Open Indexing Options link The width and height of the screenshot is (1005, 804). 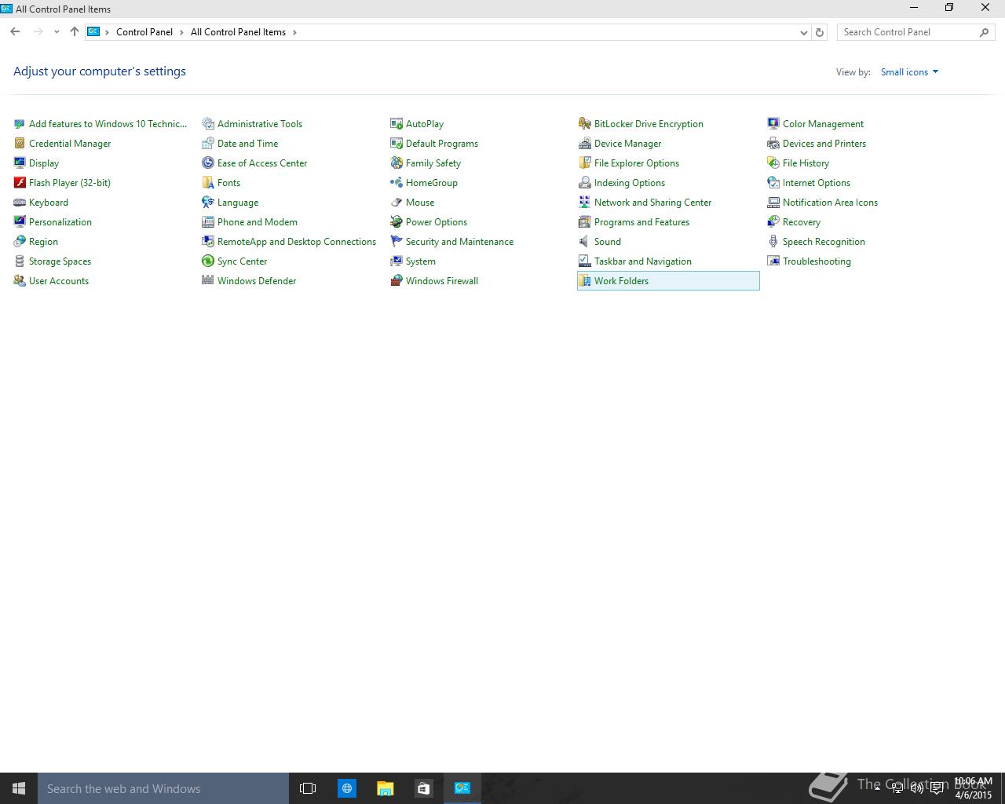coord(630,182)
